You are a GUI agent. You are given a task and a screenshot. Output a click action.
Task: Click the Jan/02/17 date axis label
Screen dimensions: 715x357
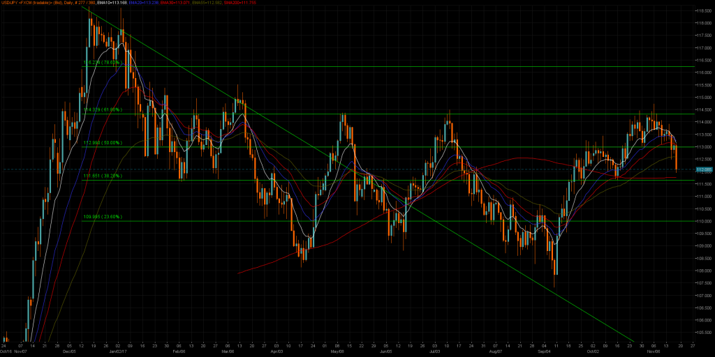pos(119,351)
